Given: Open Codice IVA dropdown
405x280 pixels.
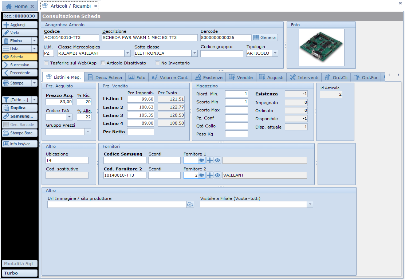Looking at the screenshot, I should 69,117.
